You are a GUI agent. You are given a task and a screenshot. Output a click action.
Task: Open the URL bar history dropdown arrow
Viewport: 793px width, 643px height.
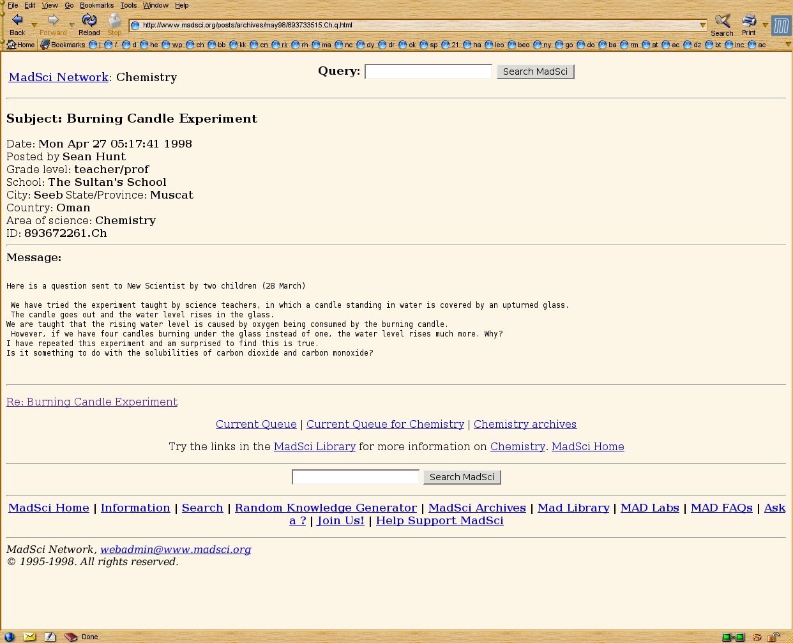[x=702, y=26]
